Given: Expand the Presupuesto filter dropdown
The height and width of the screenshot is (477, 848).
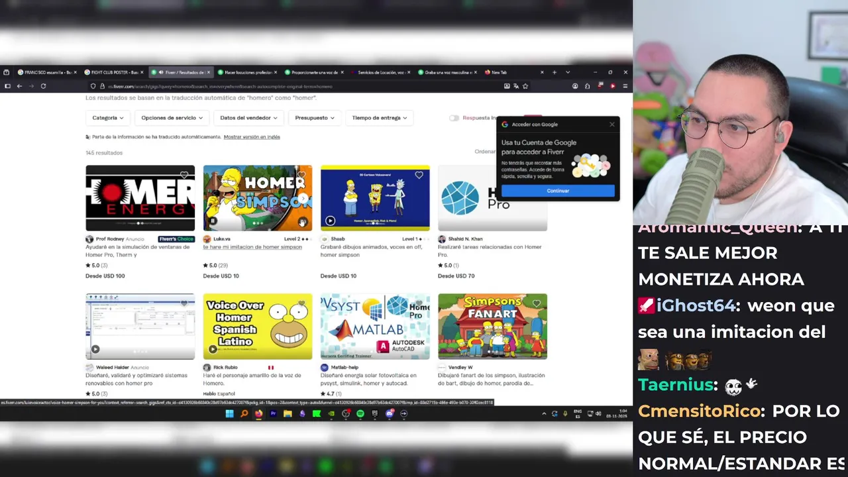Looking at the screenshot, I should tap(315, 118).
